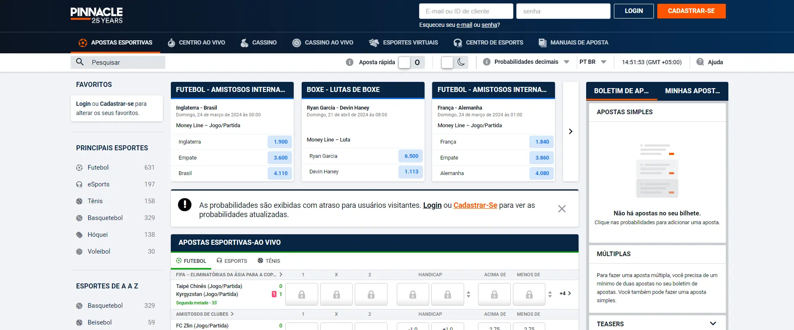Click the moon dark-mode icon
The height and width of the screenshot is (330, 794).
tap(461, 62)
